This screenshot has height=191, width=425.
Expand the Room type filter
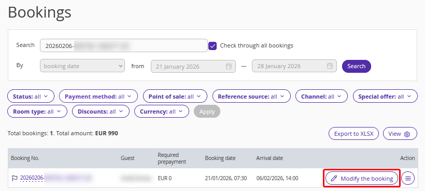[x=37, y=112]
